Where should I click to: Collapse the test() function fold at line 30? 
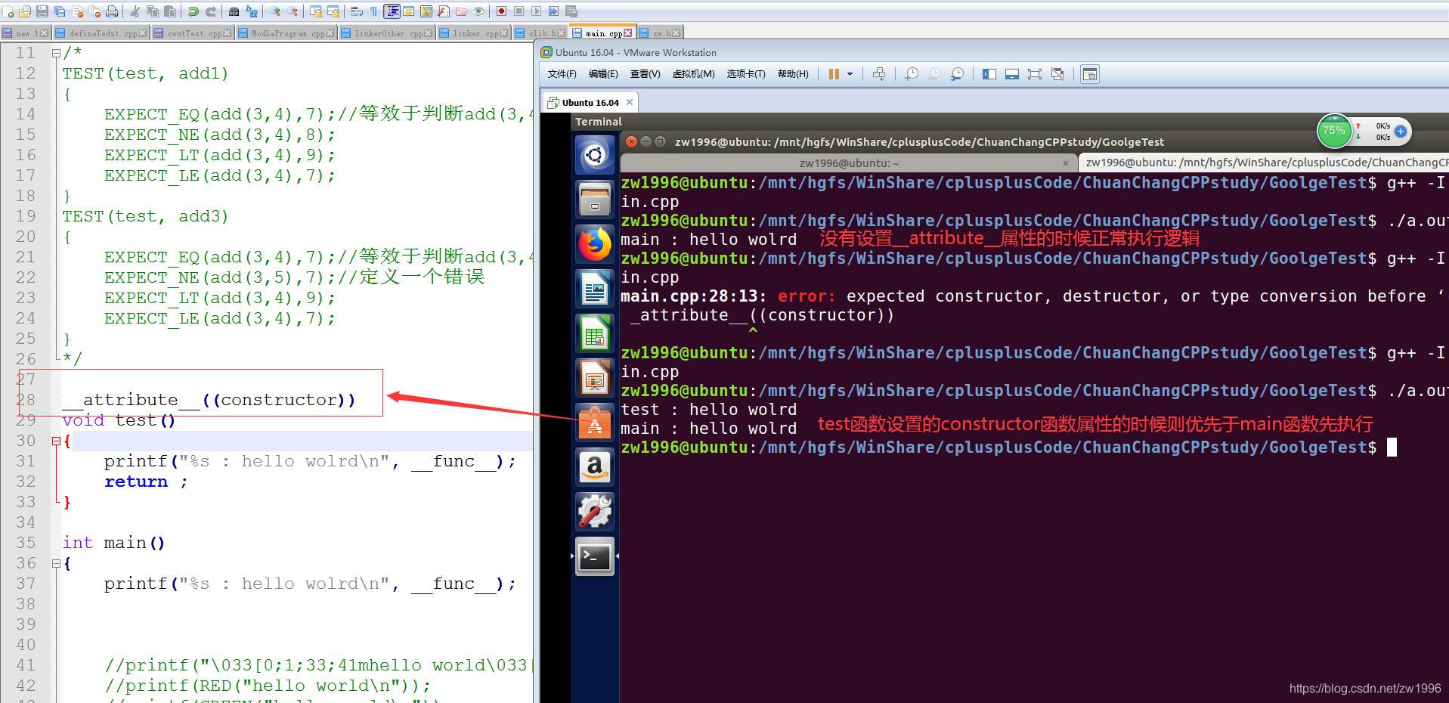56,441
